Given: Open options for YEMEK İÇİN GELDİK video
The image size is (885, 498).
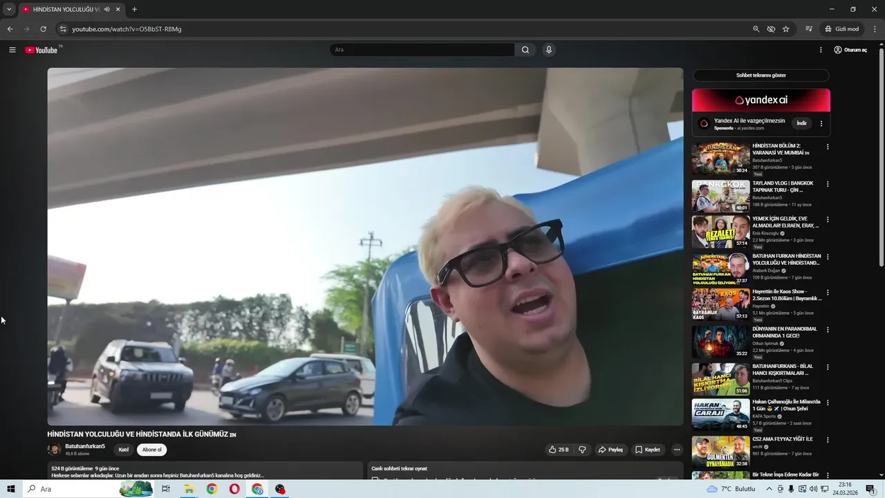Looking at the screenshot, I should tap(828, 219).
